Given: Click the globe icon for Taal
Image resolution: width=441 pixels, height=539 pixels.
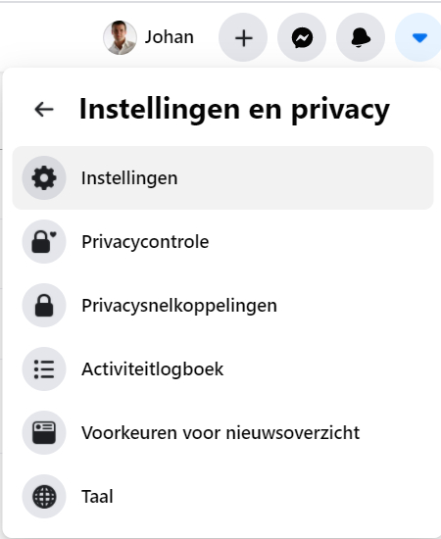Looking at the screenshot, I should click(x=44, y=497).
